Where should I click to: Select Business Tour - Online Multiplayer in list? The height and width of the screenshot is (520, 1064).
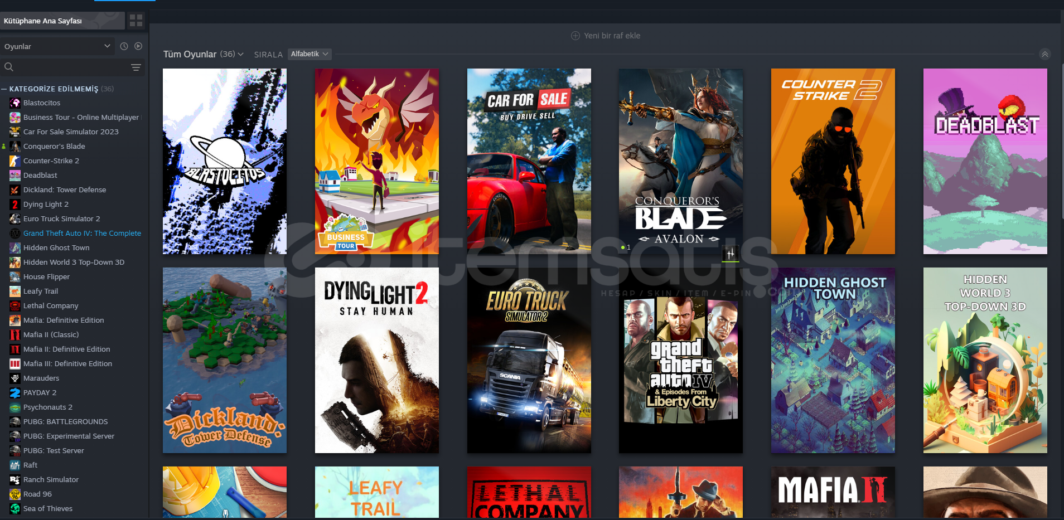tap(81, 117)
